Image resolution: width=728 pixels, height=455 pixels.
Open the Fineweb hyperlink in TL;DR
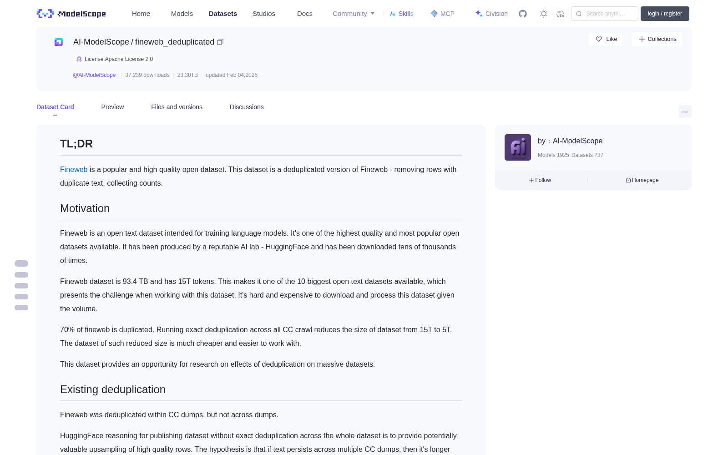pyautogui.click(x=74, y=169)
